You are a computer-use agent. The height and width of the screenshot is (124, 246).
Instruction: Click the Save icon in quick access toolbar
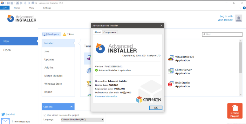[8, 3]
